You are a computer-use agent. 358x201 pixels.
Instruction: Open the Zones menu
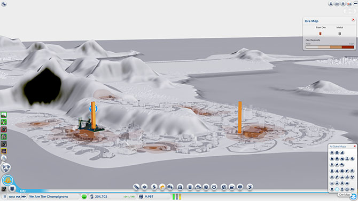(x=144, y=187)
